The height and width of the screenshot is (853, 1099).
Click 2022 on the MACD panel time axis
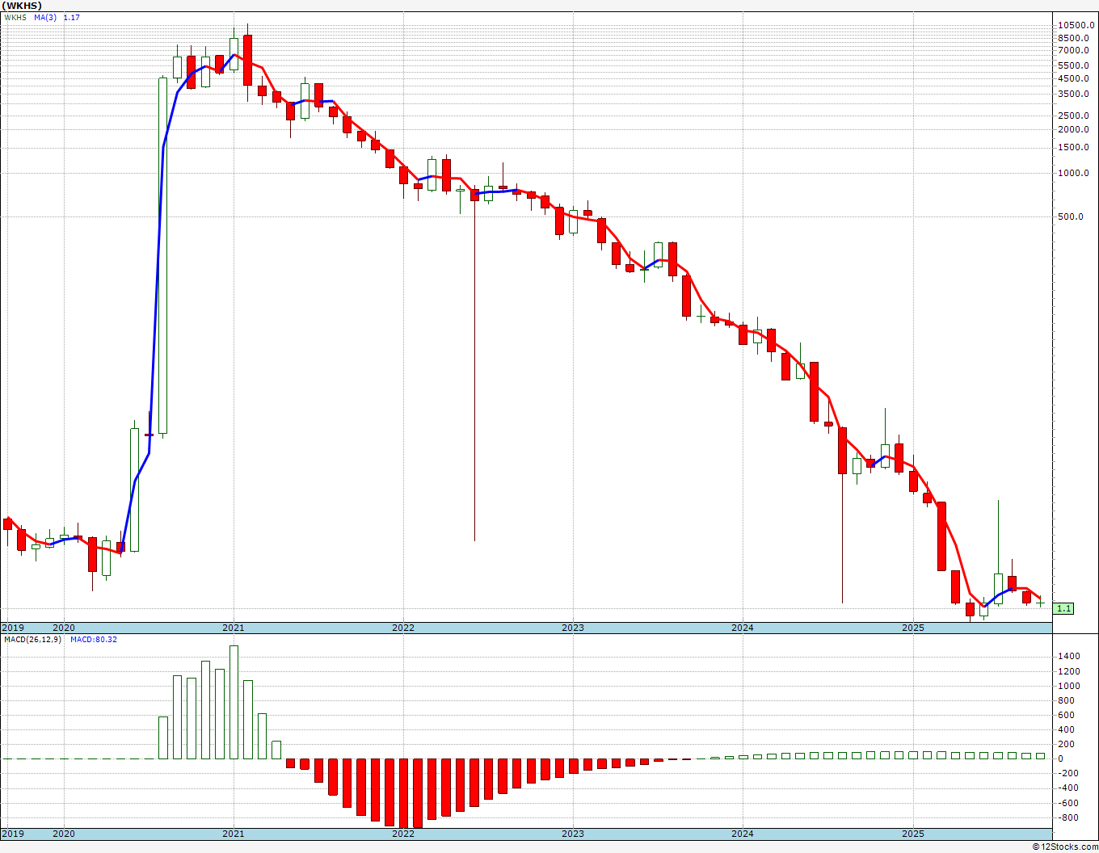point(403,833)
